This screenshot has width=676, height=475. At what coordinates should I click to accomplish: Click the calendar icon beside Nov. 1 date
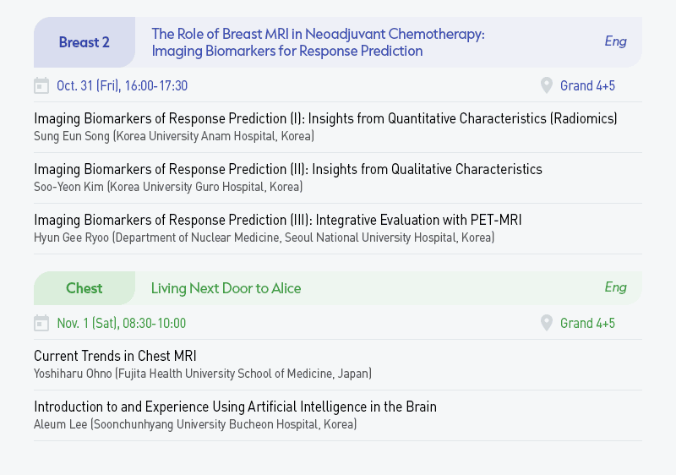pos(41,323)
